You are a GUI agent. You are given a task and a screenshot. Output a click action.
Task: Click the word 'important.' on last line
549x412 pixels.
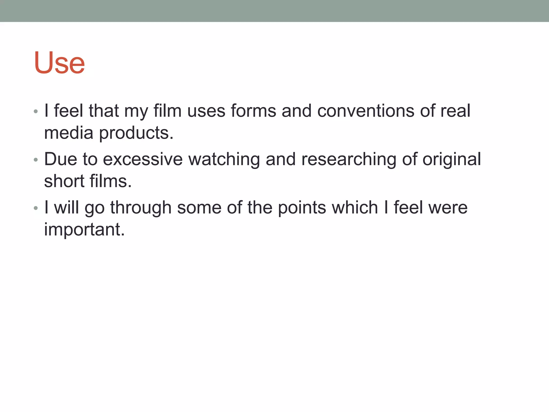84,230
